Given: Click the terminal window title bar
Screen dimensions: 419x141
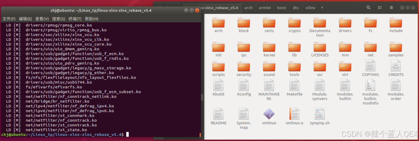Looking at the screenshot, I should click(100, 10).
